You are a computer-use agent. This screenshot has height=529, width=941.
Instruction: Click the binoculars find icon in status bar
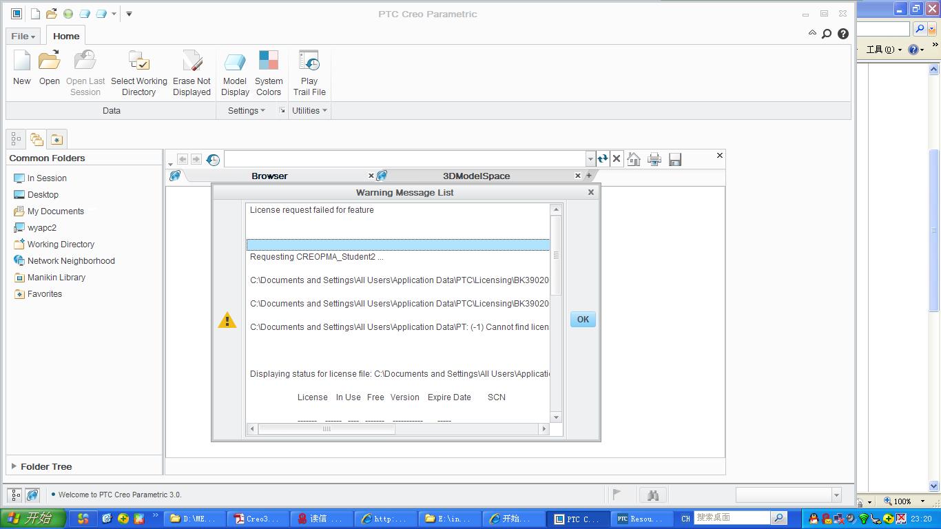click(x=653, y=495)
